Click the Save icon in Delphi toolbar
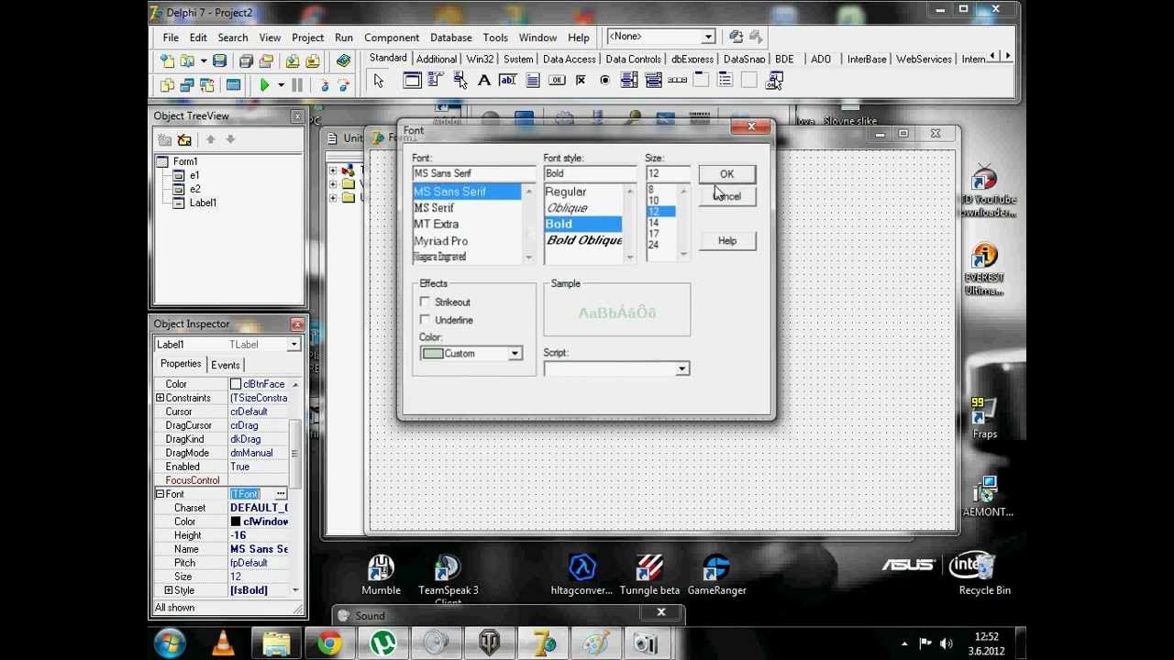 click(x=219, y=60)
